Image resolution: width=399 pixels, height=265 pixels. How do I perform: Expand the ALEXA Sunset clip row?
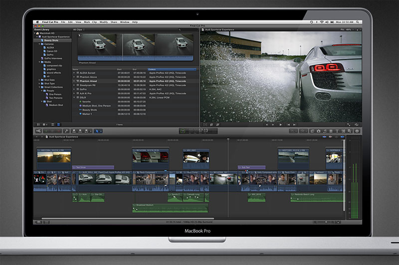click(x=74, y=73)
